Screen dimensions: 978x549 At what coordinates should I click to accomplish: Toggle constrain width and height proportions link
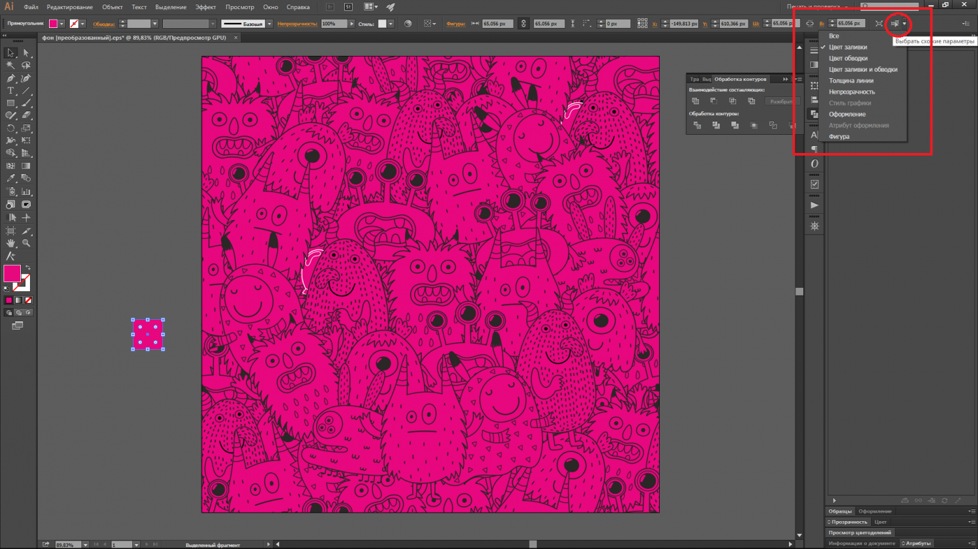(x=523, y=23)
